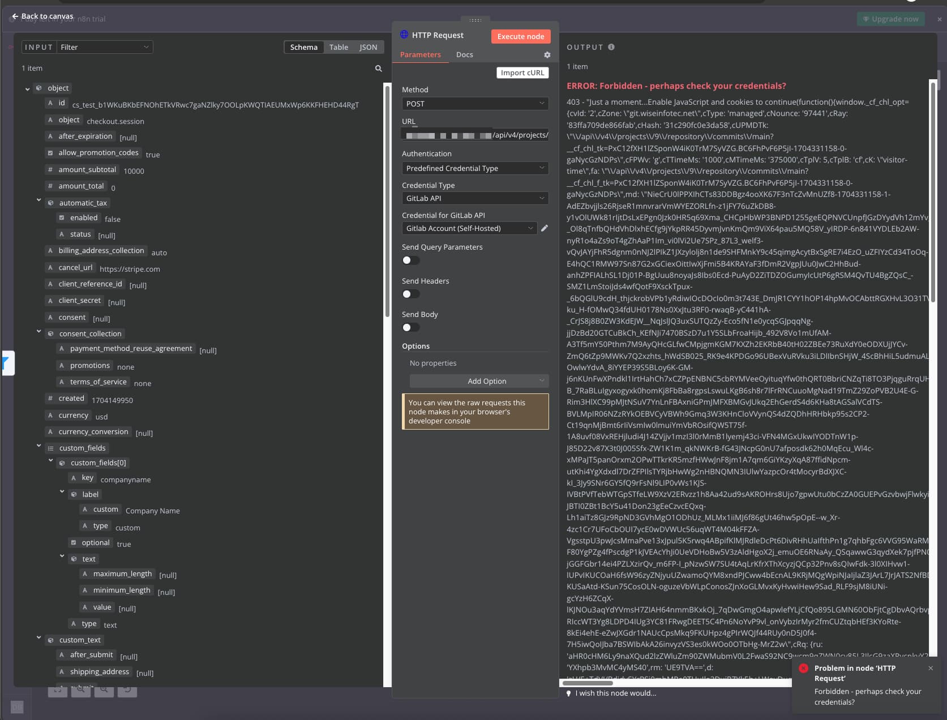Click the info icon next to OUTPUT
Screen dimensions: 947x720
tap(611, 47)
